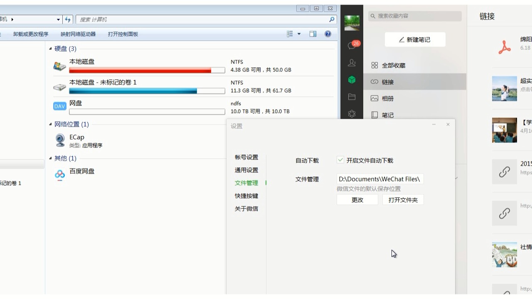The width and height of the screenshot is (532, 299).
Task: Click the help question mark icon in Explorer
Action: click(328, 34)
